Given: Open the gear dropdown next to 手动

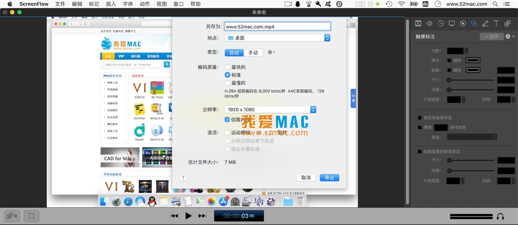Looking at the screenshot, I should pos(271,52).
